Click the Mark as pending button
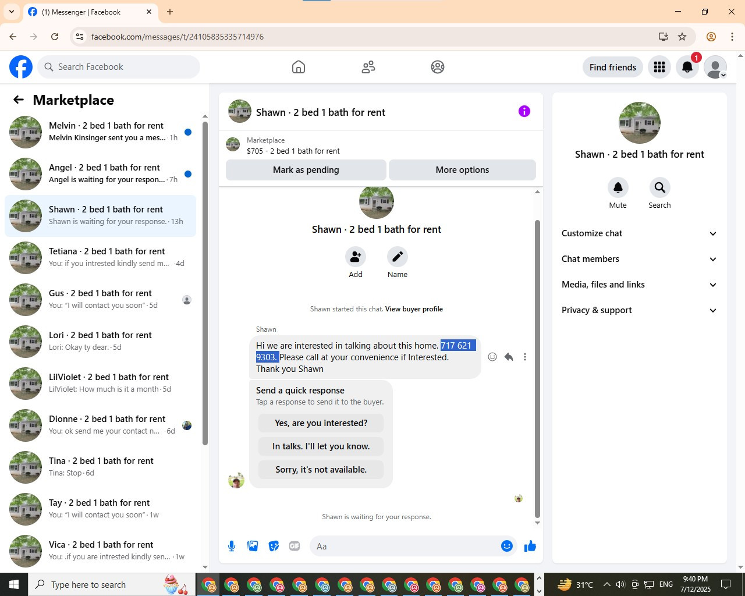745x596 pixels. pos(306,170)
